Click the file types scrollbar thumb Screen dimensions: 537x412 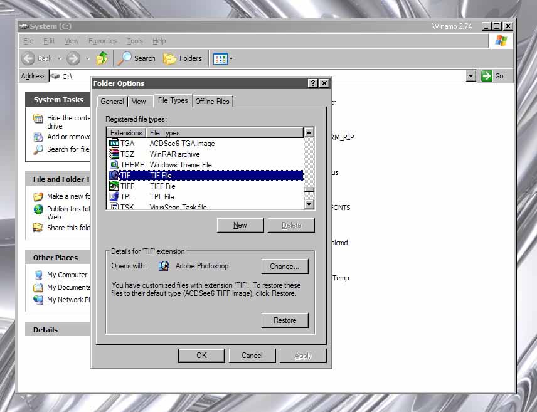[x=309, y=189]
